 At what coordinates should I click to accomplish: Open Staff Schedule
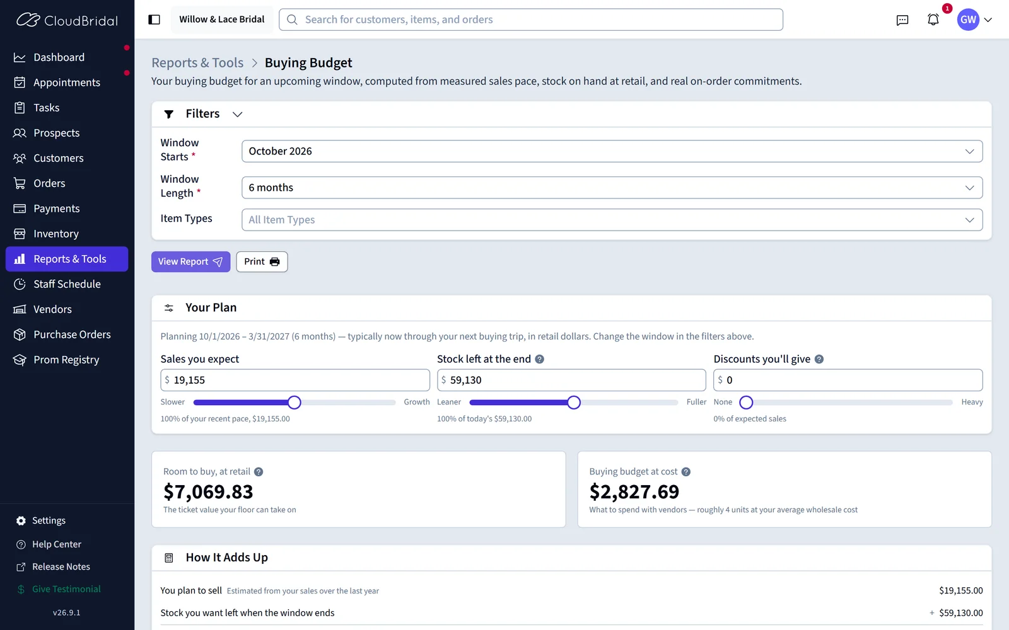(x=67, y=284)
